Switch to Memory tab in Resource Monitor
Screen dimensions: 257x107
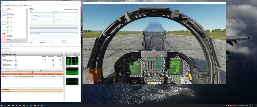[x=11, y=52]
